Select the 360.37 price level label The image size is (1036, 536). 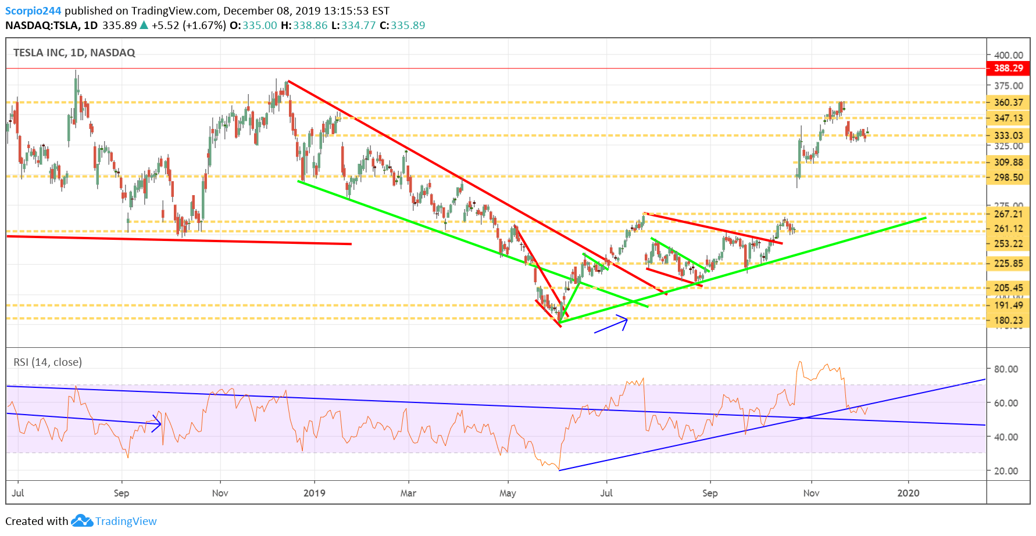1008,102
